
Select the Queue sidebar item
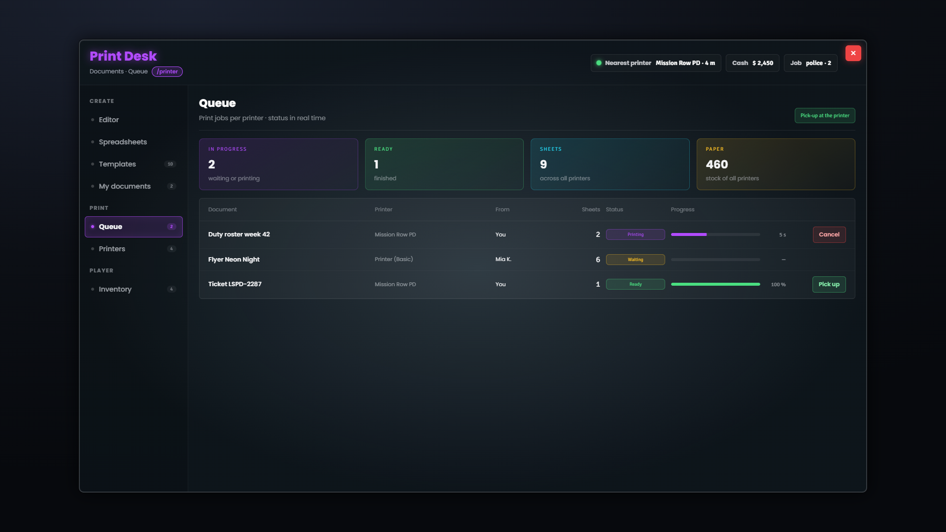(x=134, y=227)
